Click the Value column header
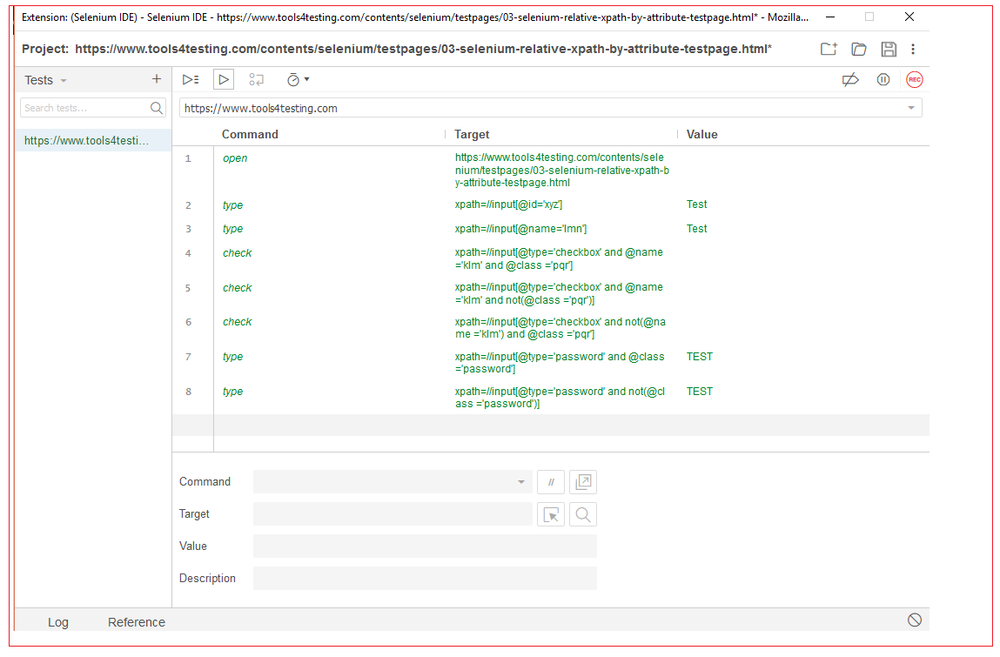The width and height of the screenshot is (1000, 657). pos(702,134)
